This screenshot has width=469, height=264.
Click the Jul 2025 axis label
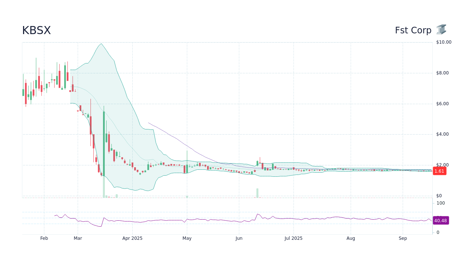(x=293, y=238)
